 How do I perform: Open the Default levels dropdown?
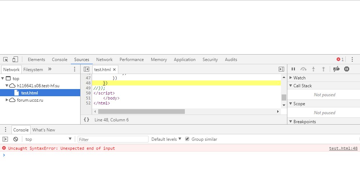(166, 139)
